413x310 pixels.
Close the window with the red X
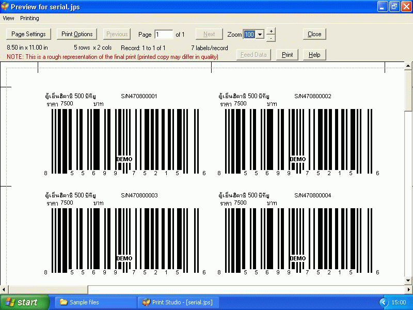tap(406, 7)
